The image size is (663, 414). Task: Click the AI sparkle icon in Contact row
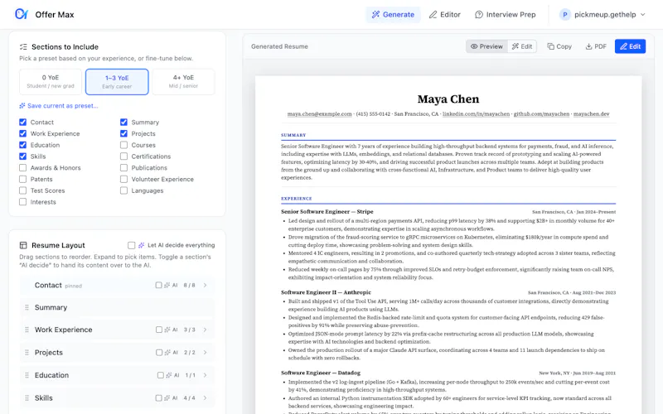point(167,285)
